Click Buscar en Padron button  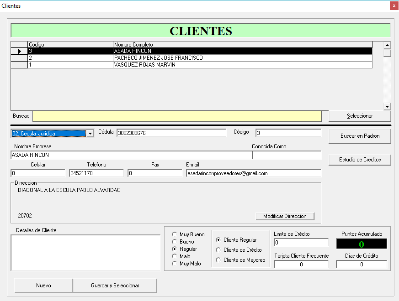coord(360,136)
